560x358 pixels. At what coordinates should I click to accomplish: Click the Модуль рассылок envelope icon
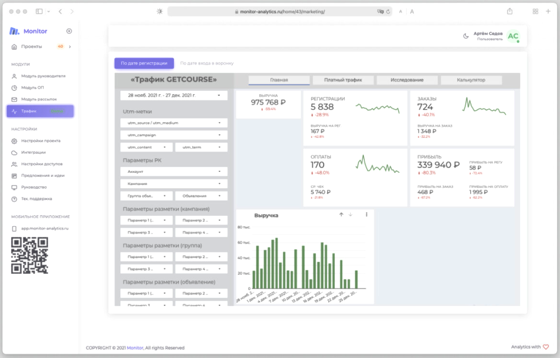pyautogui.click(x=14, y=99)
